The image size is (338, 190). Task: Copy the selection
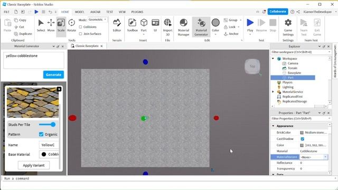(x=20, y=20)
